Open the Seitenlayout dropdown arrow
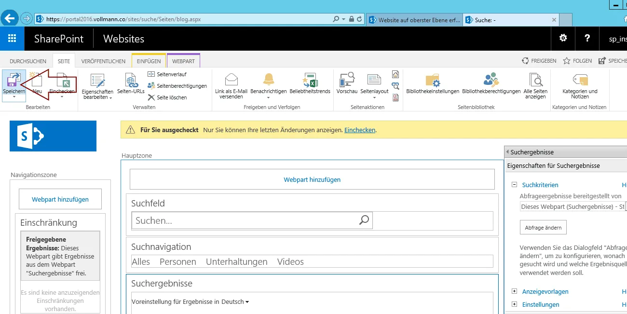 374,97
